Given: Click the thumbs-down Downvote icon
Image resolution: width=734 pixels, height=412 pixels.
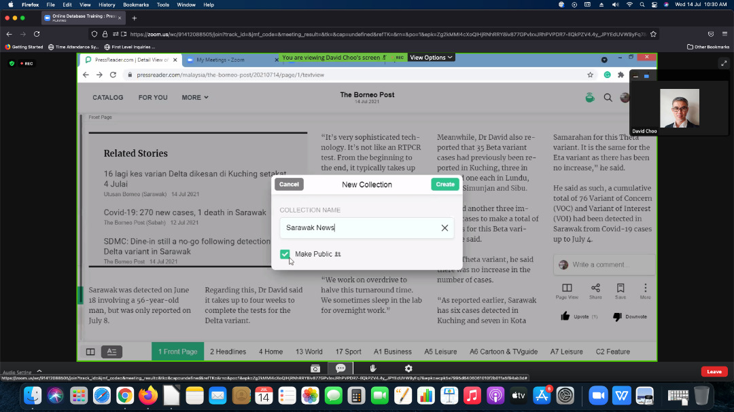Looking at the screenshot, I should point(617,316).
